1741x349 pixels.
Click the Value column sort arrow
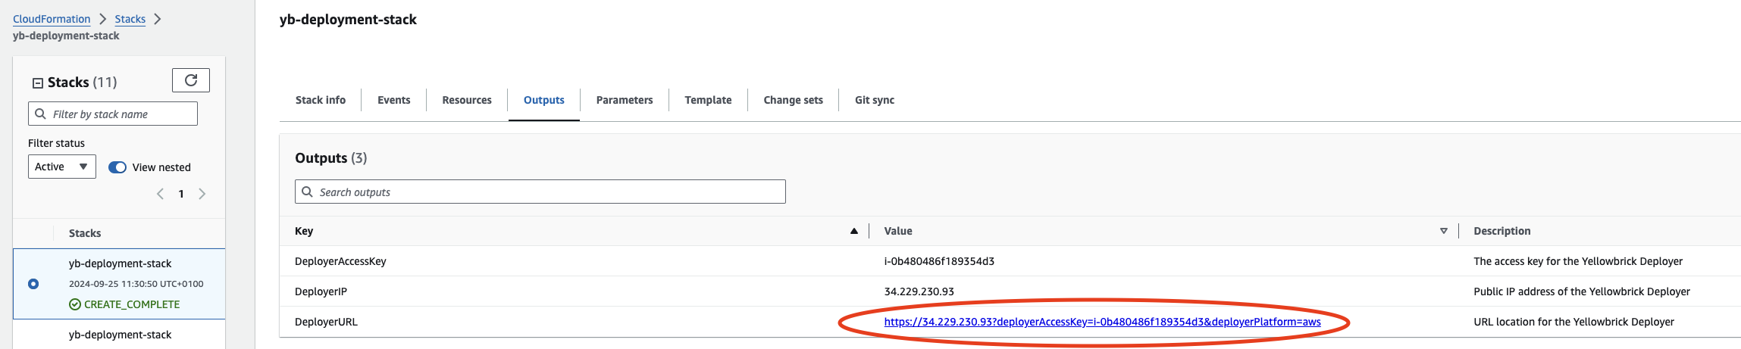click(x=1443, y=231)
